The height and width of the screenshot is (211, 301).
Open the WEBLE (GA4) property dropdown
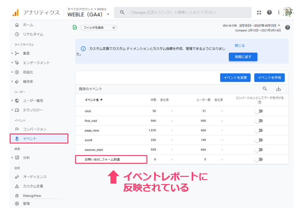108,14
